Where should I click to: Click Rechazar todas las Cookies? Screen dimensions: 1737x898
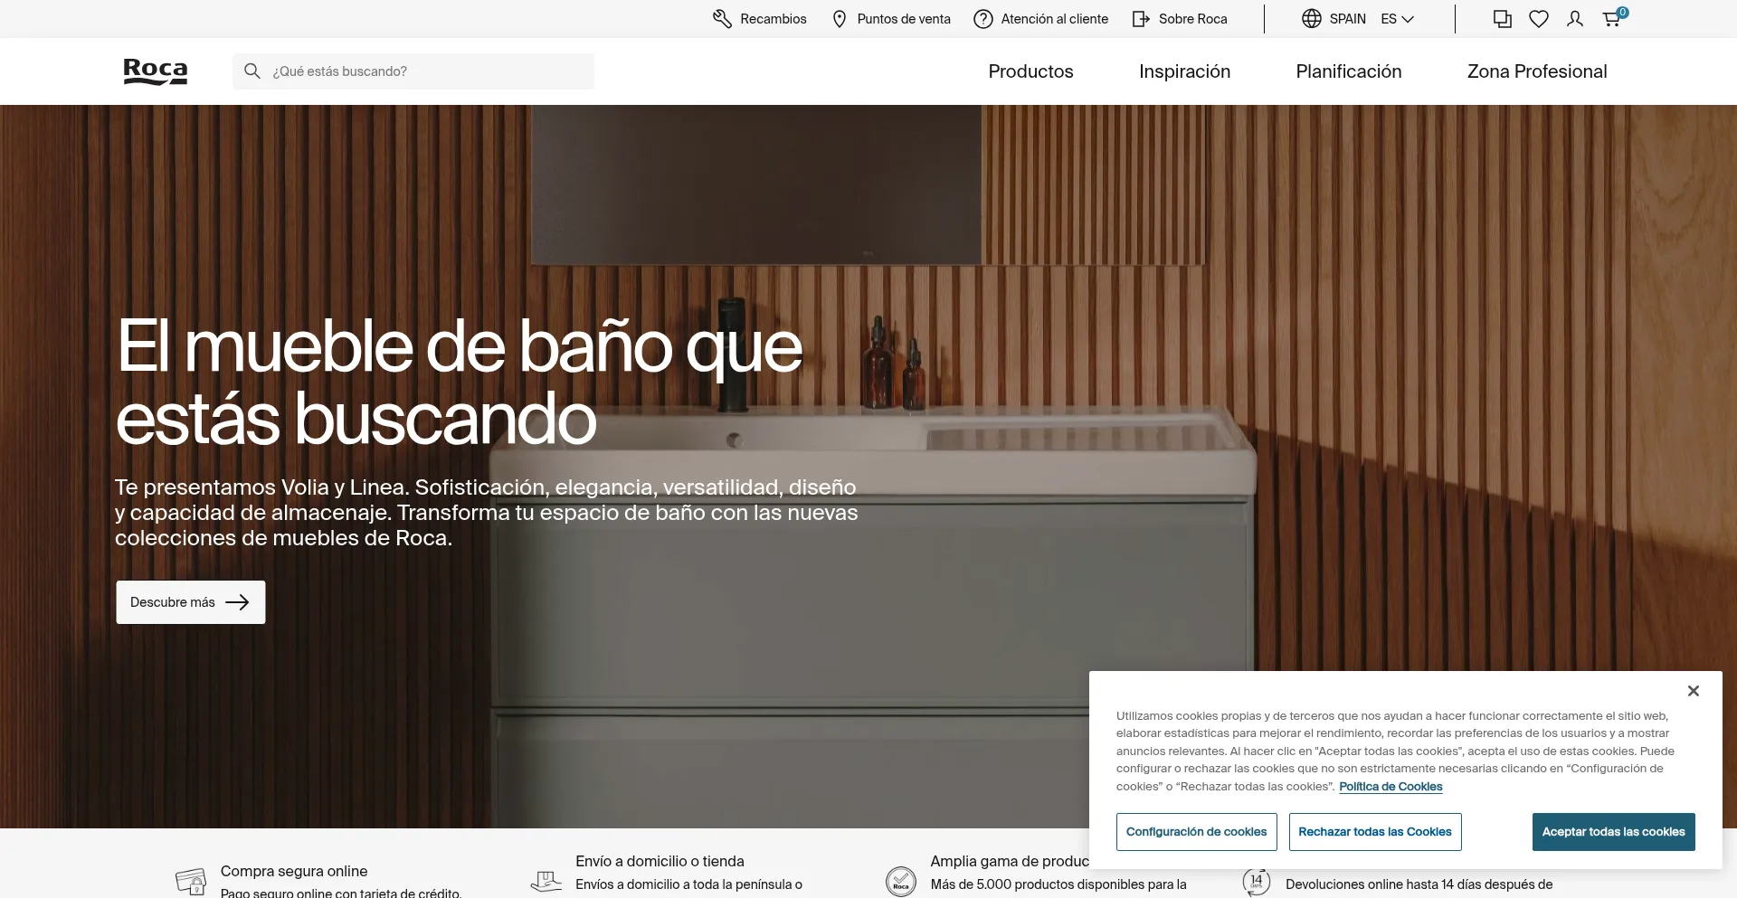(1375, 832)
